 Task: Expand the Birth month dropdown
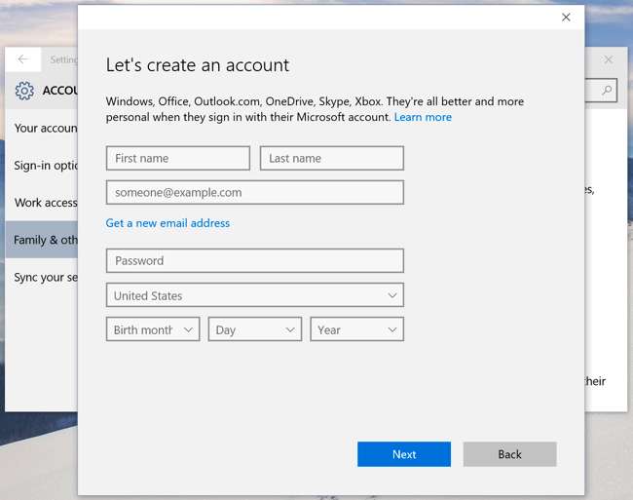pos(152,329)
